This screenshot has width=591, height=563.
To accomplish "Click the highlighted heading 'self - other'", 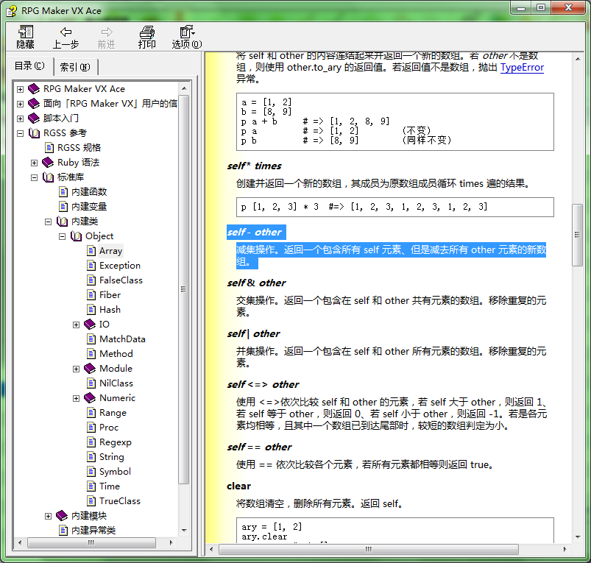I will coord(256,232).
